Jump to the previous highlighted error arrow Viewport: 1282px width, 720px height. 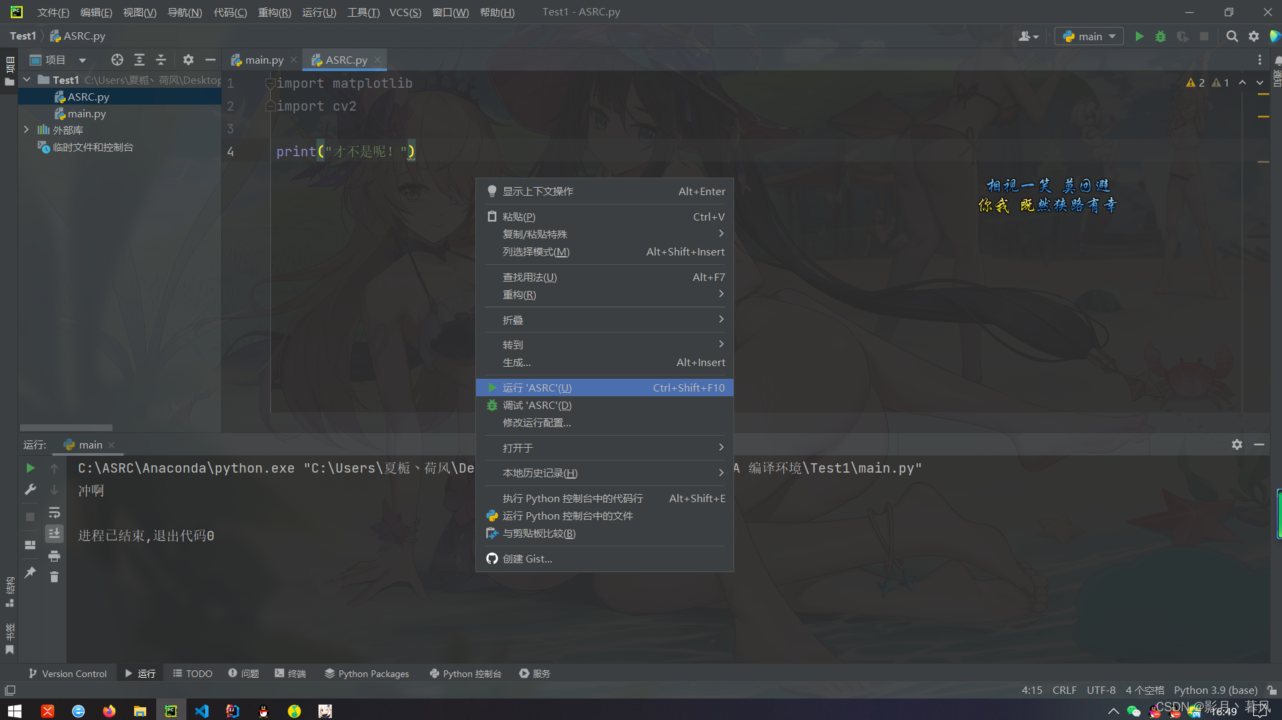tap(1242, 82)
